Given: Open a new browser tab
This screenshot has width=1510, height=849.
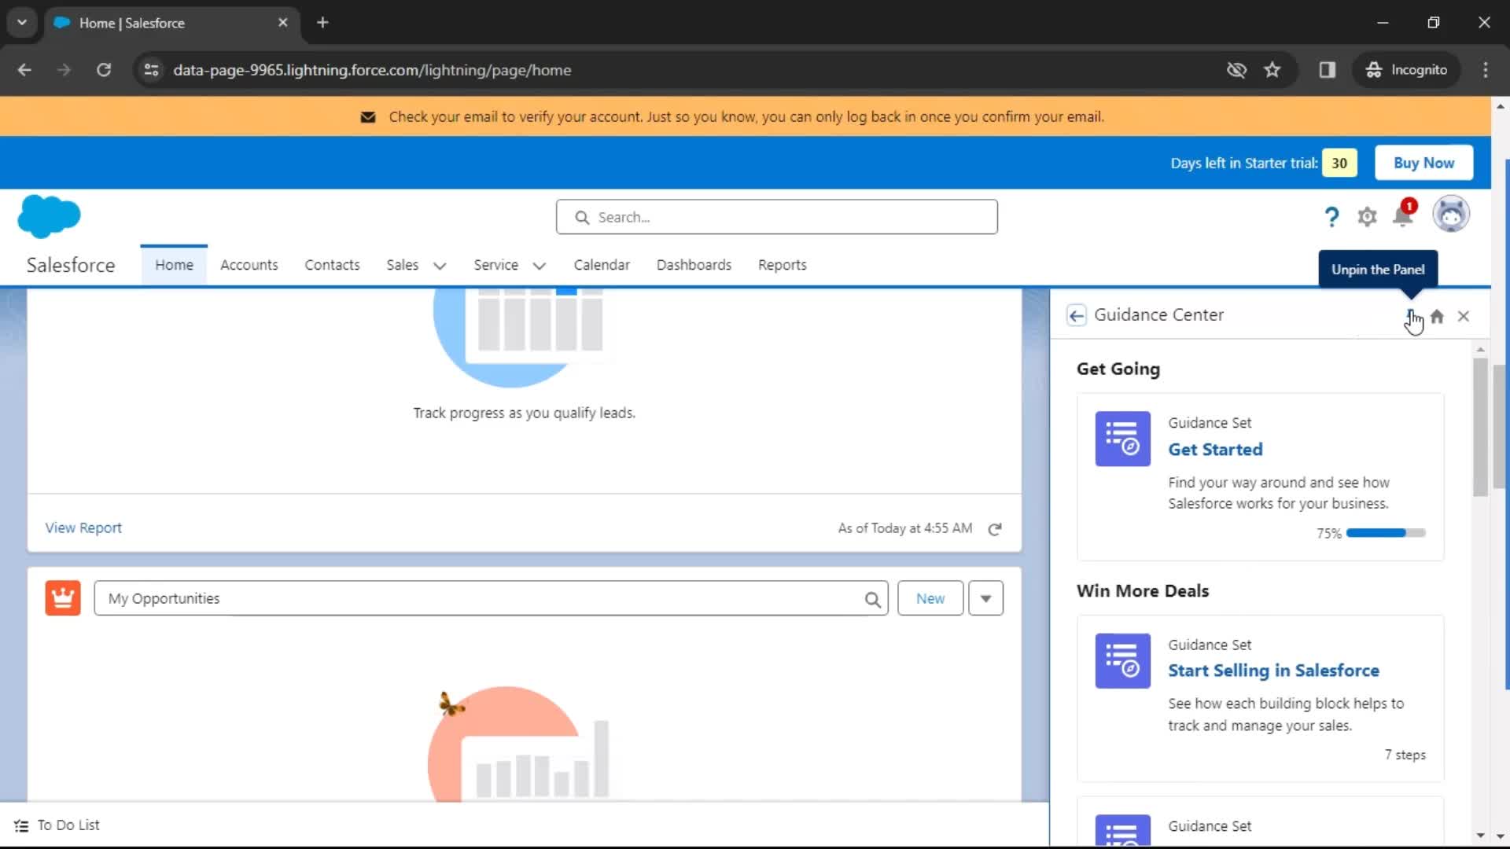Looking at the screenshot, I should [x=322, y=23].
